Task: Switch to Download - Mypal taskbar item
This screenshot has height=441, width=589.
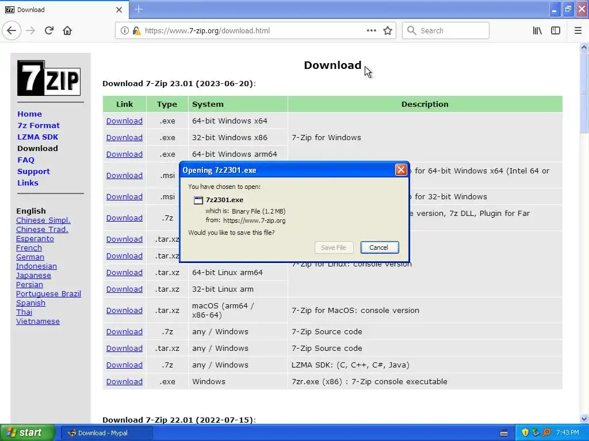Action: tap(106, 433)
